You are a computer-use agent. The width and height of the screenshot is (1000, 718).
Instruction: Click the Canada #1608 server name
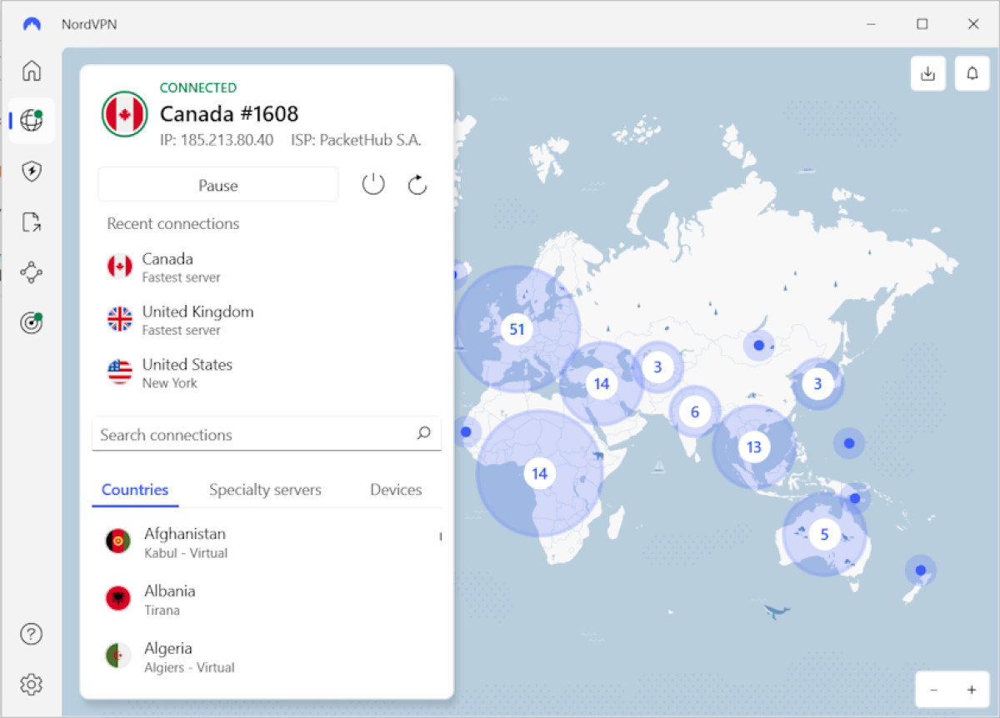(x=229, y=113)
